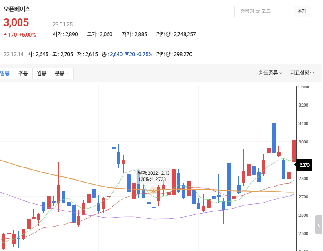Click the tooltip date 2022.12.13
The image size is (323, 251).
(158, 173)
